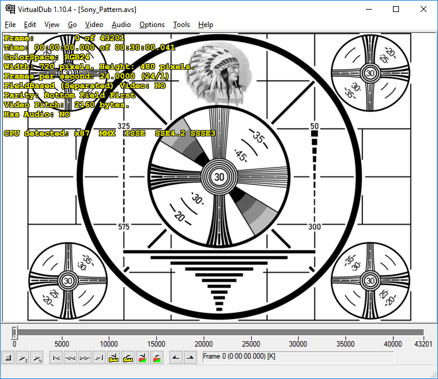Image resolution: width=438 pixels, height=379 pixels.
Task: Open the Go menu
Action: pos(72,25)
